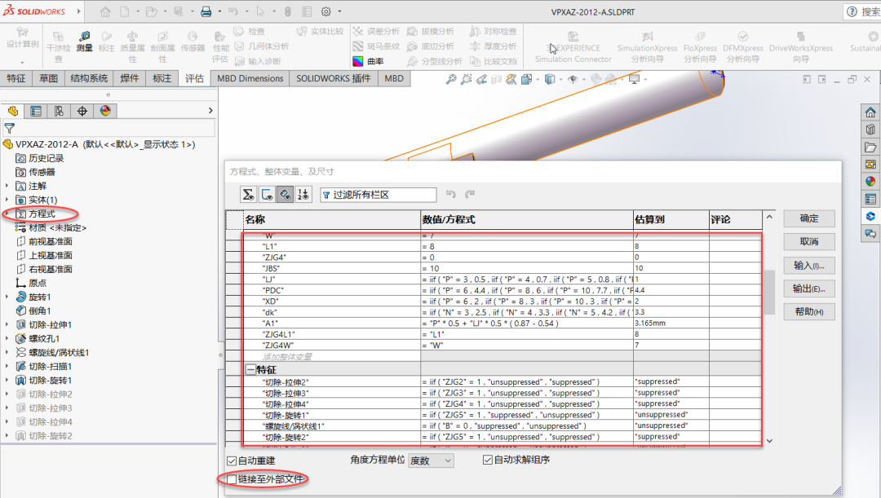Screen dimensions: 881x498
Task: Click the undo arrow in equations dialog
Action: [x=450, y=194]
